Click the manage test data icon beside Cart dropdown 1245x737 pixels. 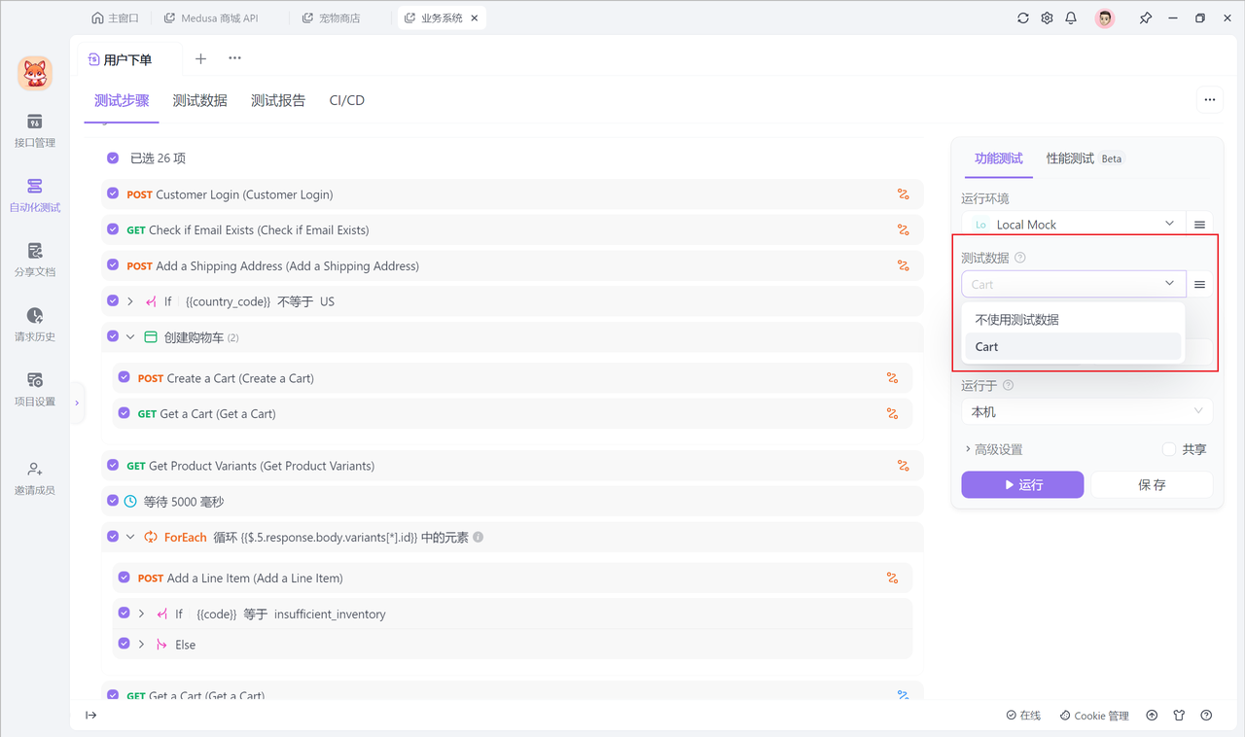(x=1200, y=284)
